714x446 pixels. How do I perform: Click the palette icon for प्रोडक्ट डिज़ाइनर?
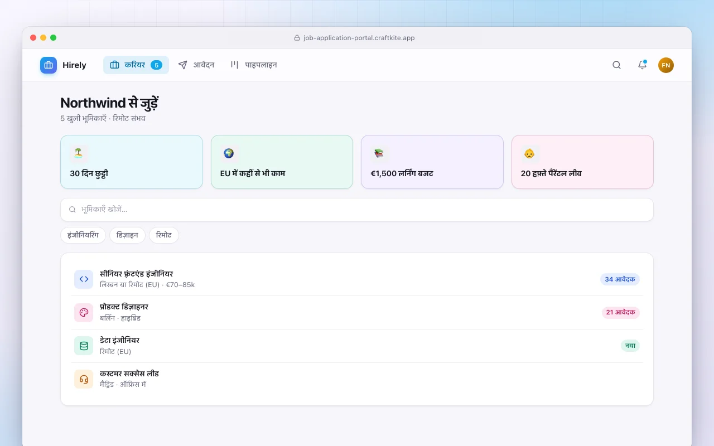(84, 313)
